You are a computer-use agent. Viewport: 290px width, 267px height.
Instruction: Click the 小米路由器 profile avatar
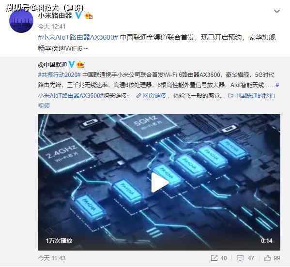[21, 21]
